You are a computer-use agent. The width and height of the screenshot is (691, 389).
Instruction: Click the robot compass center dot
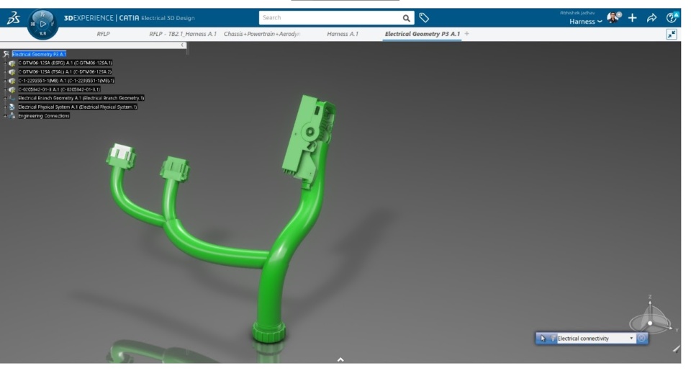coord(650,323)
